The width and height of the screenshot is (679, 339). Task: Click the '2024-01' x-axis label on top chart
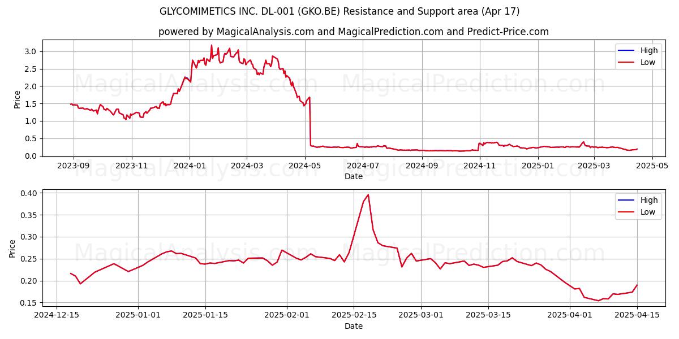[190, 166]
